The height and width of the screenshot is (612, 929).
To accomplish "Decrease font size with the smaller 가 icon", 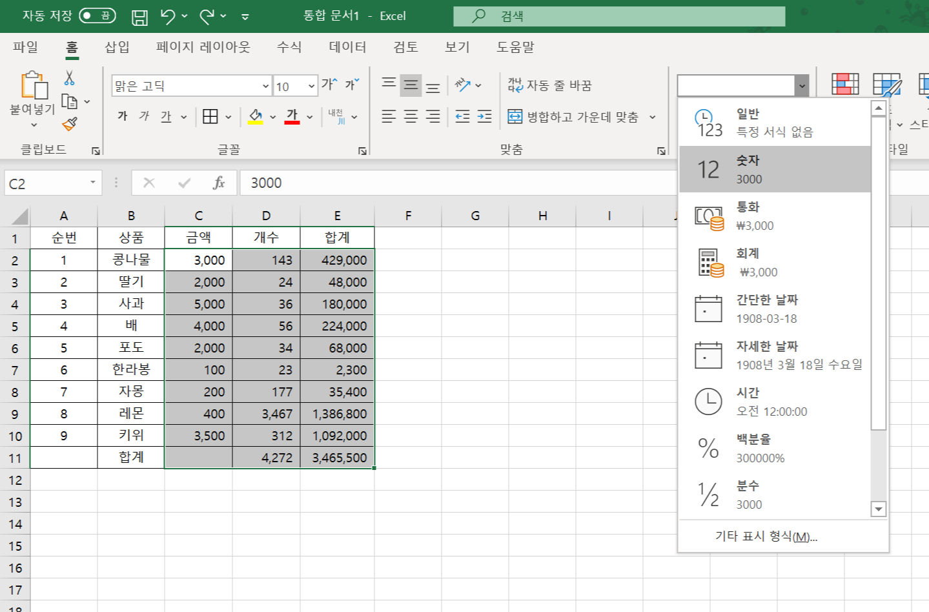I will click(352, 84).
